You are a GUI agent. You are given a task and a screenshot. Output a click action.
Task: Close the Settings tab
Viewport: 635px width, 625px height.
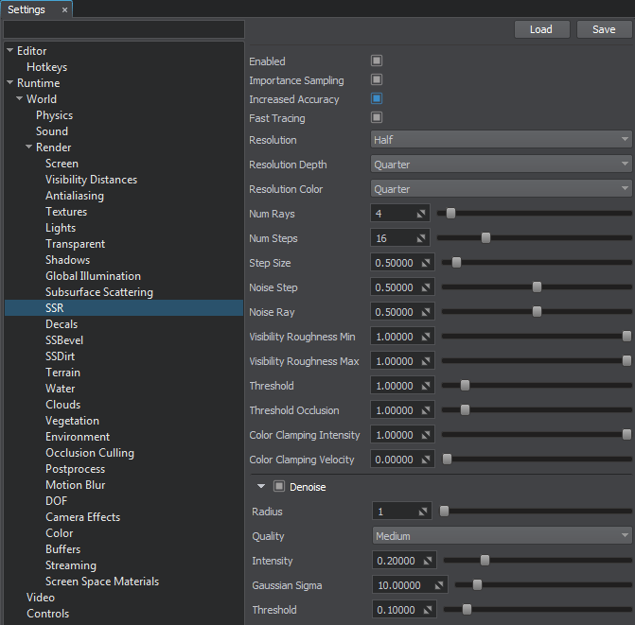64,9
